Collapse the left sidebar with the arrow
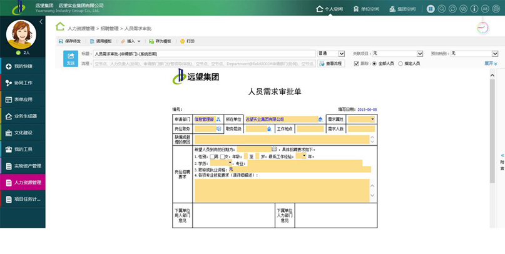This screenshot has height=254, width=505. pos(41,21)
